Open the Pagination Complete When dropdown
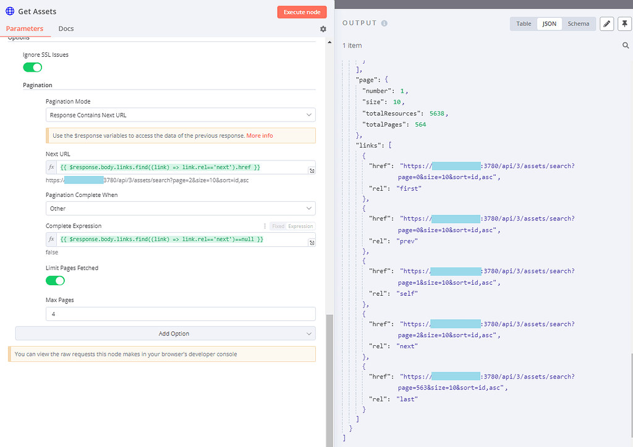 pos(180,208)
